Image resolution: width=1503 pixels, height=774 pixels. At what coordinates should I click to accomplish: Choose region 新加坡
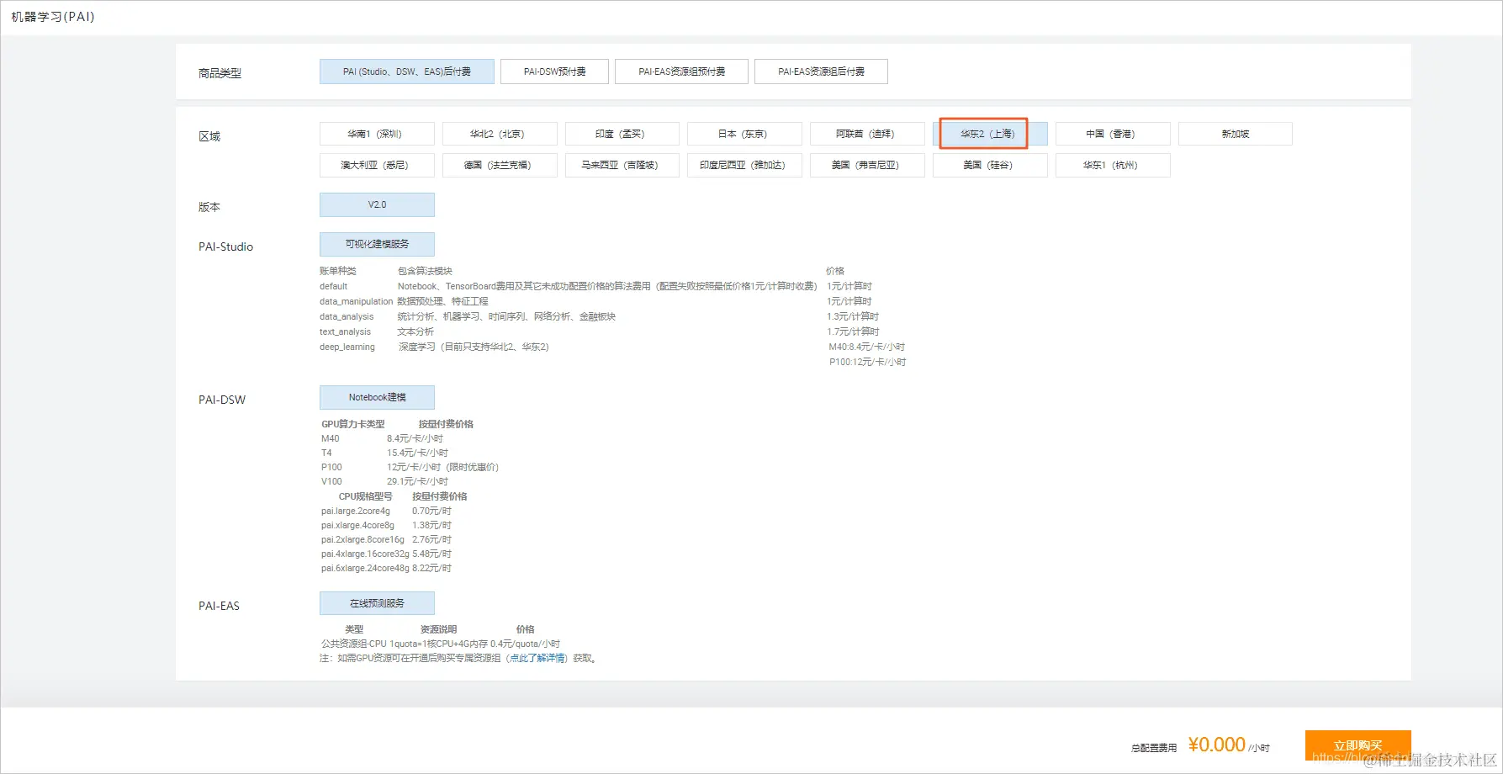point(1236,134)
